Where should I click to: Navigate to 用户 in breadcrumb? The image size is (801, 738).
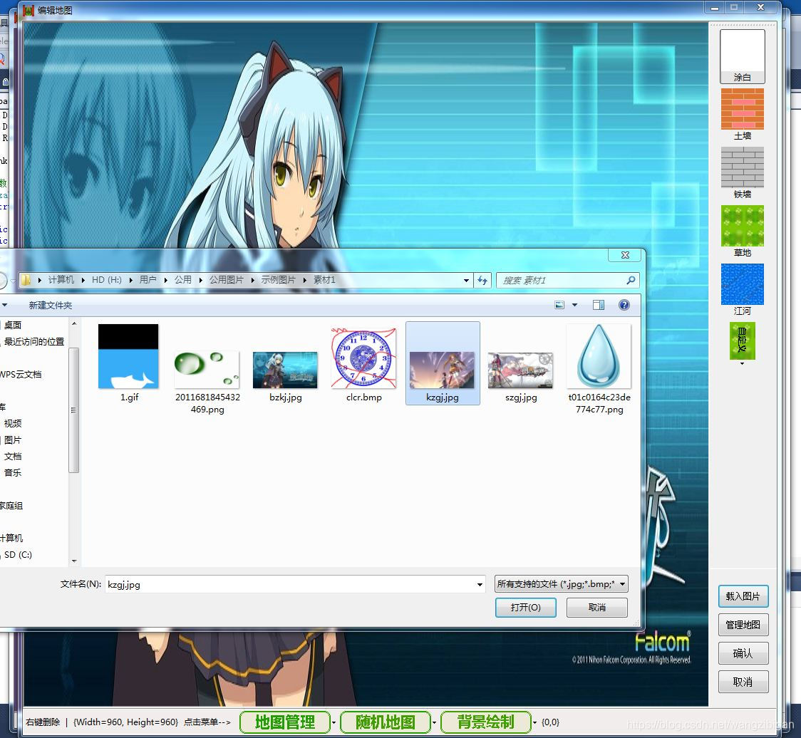(x=148, y=280)
